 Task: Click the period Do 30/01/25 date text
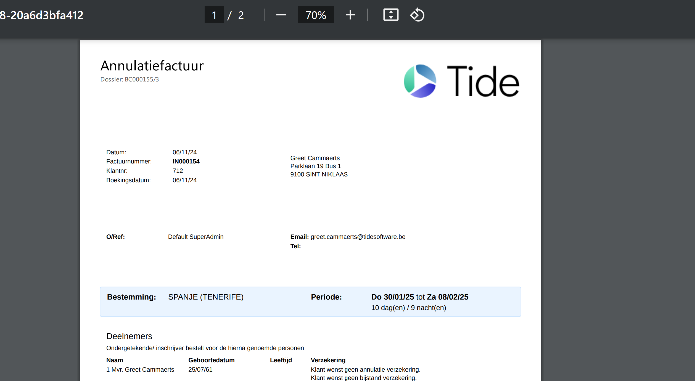click(392, 297)
